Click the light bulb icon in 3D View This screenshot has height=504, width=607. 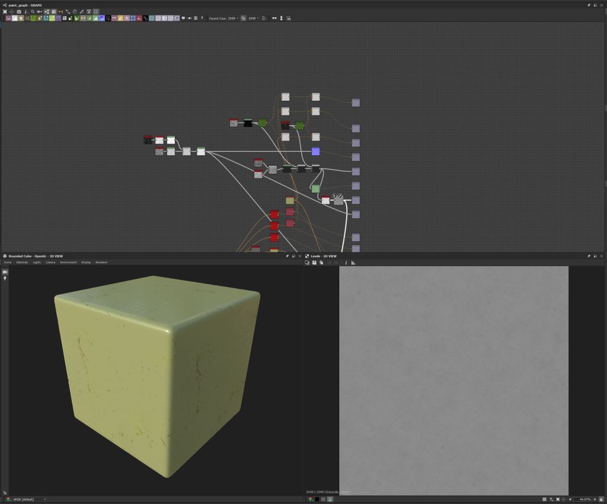(5, 278)
